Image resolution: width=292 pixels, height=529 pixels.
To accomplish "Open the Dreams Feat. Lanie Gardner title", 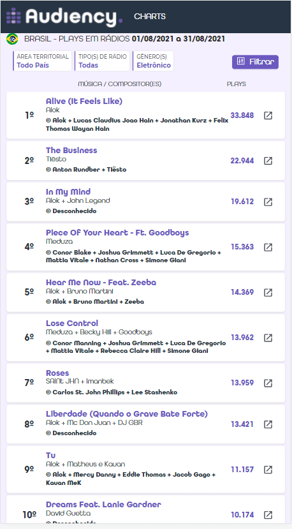I will pos(103,504).
